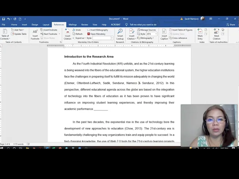Click Mendeley Undo button
Image resolution: width=239 pixels, height=179 pixels.
pos(77,30)
